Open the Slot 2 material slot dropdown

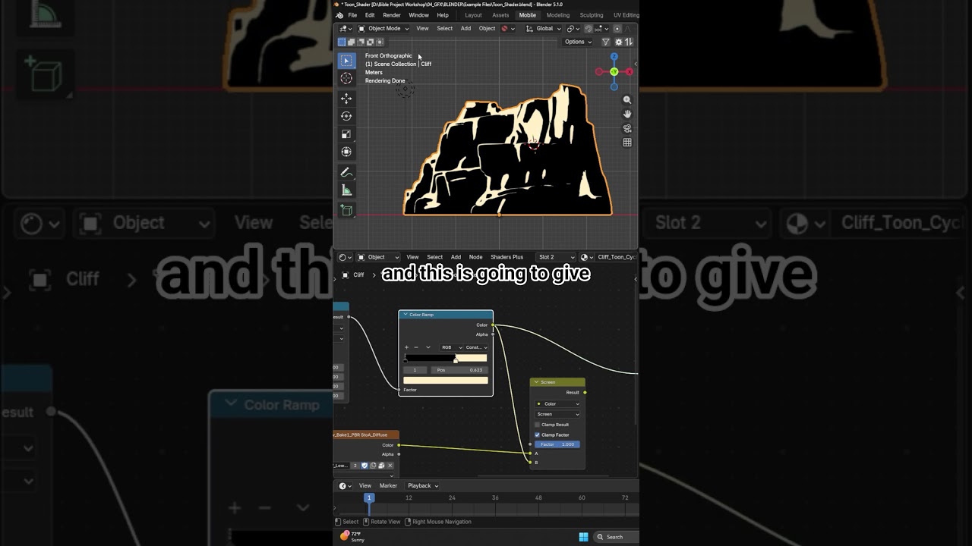pyautogui.click(x=557, y=257)
